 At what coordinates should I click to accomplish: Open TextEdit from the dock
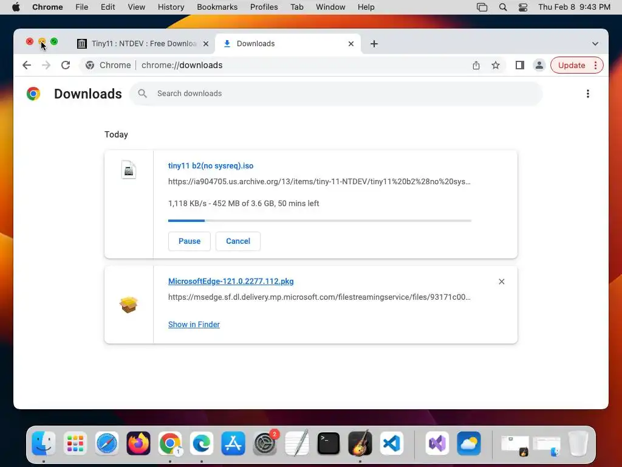click(296, 443)
